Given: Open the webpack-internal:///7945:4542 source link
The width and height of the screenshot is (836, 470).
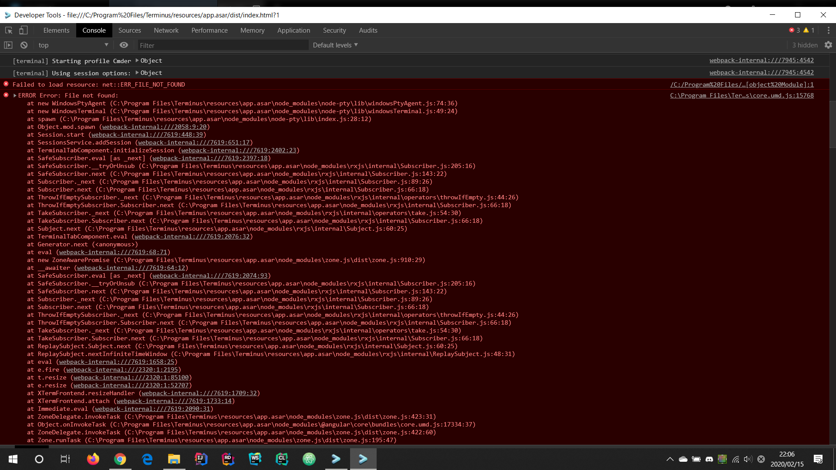Looking at the screenshot, I should pos(762,60).
